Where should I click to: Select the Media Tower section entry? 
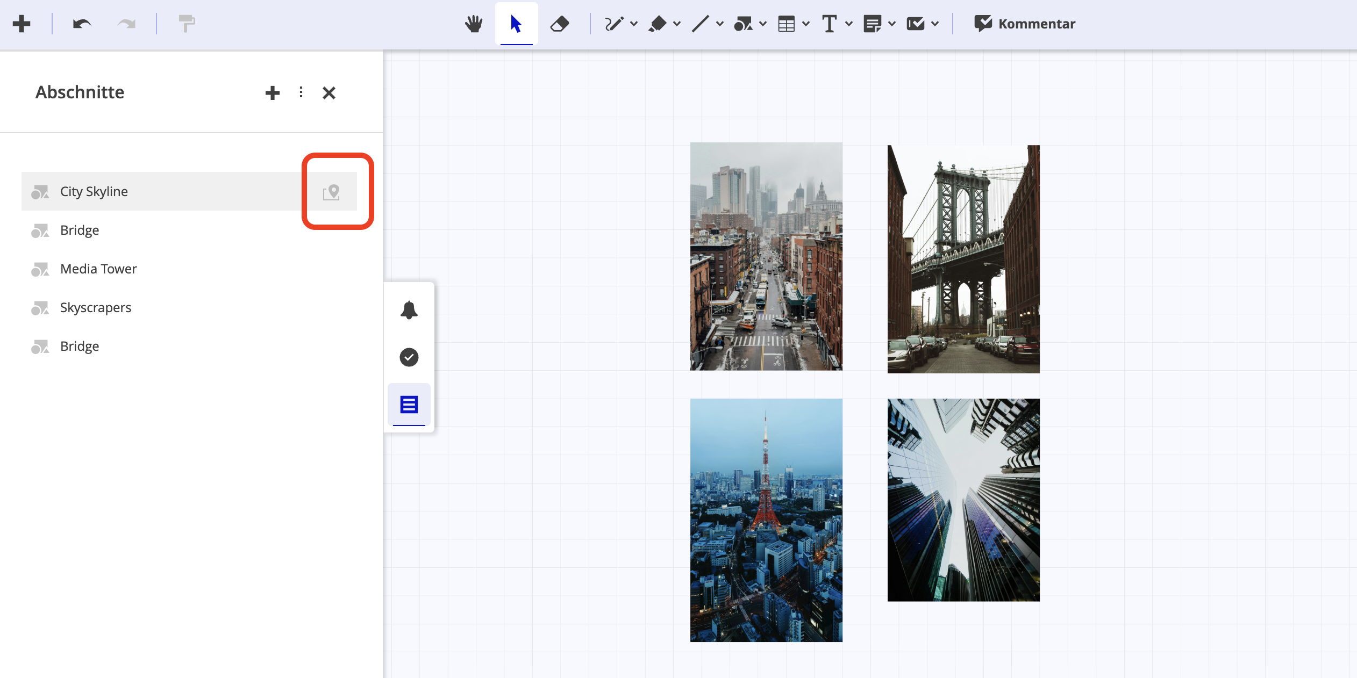[x=98, y=269]
